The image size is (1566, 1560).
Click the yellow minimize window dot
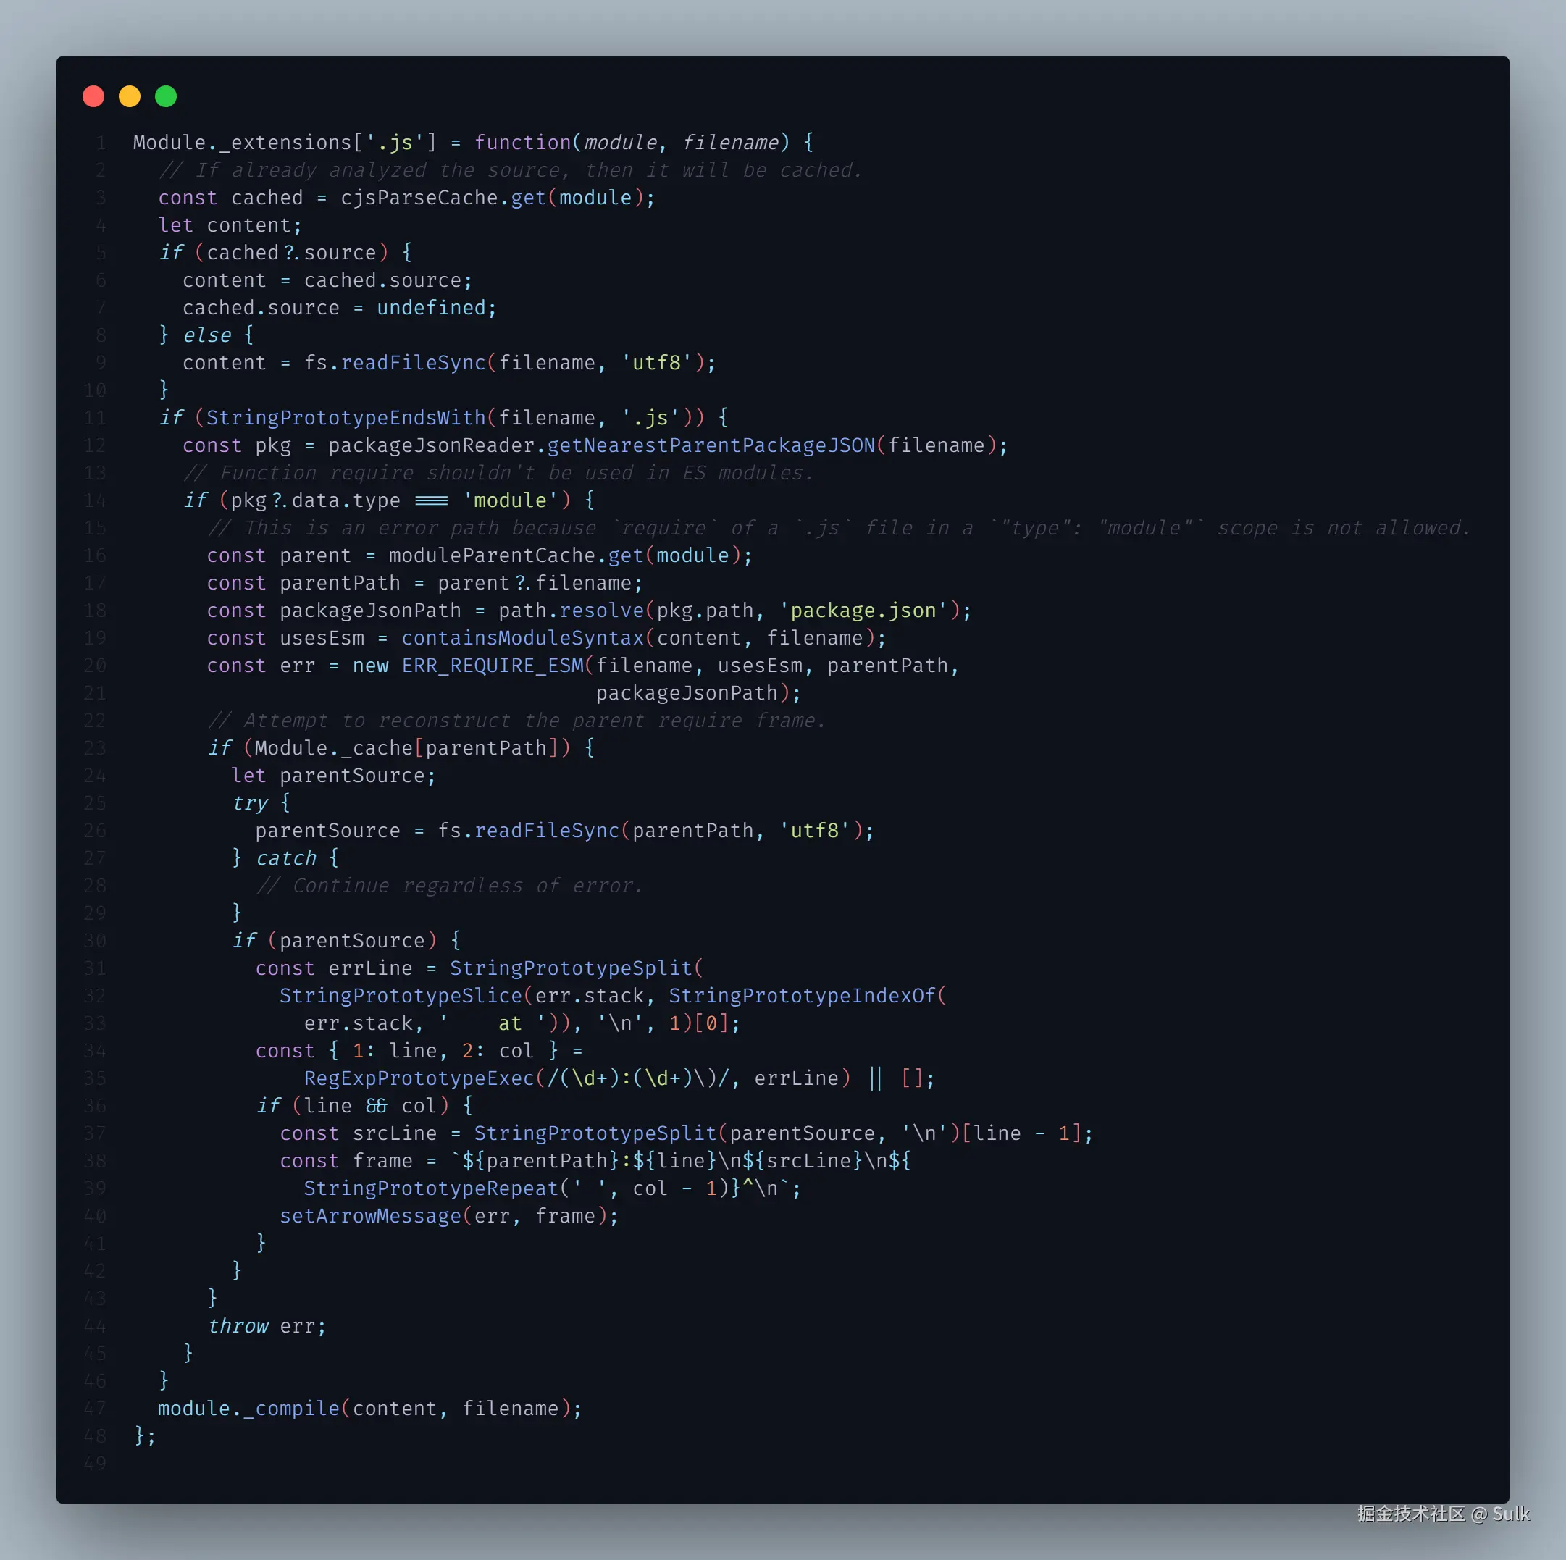pyautogui.click(x=130, y=96)
